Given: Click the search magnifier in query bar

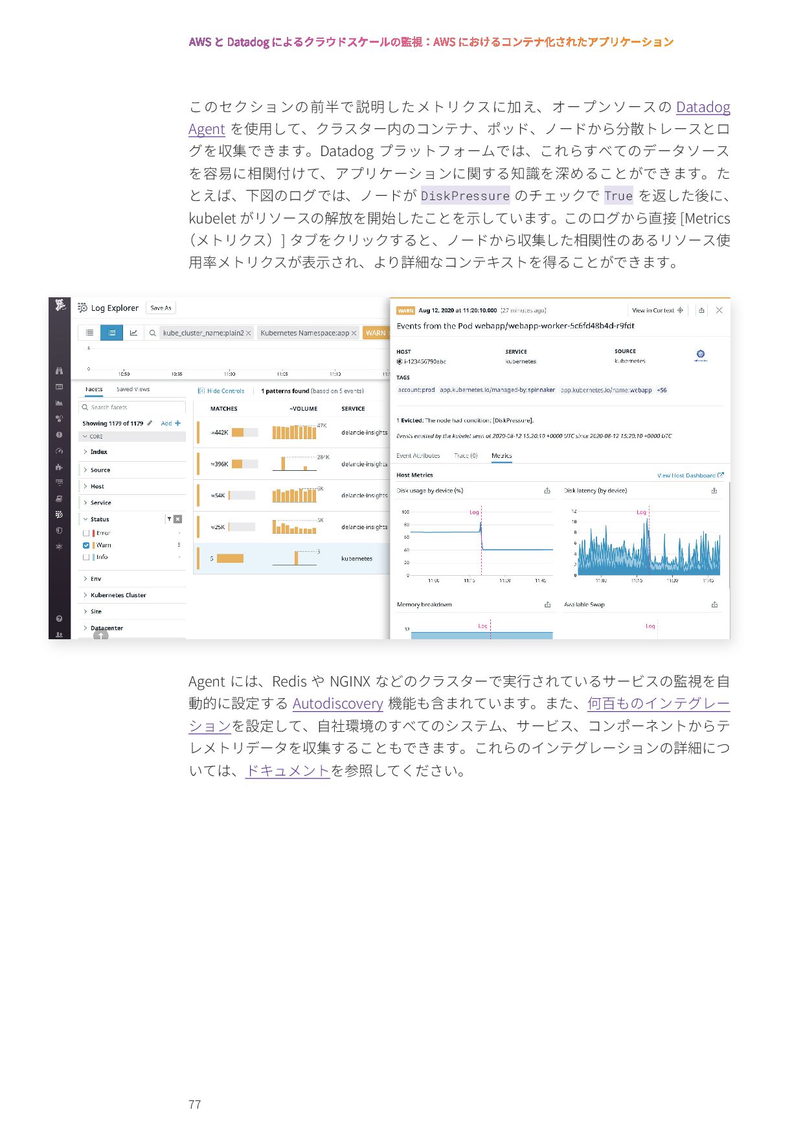Looking at the screenshot, I should pos(152,333).
